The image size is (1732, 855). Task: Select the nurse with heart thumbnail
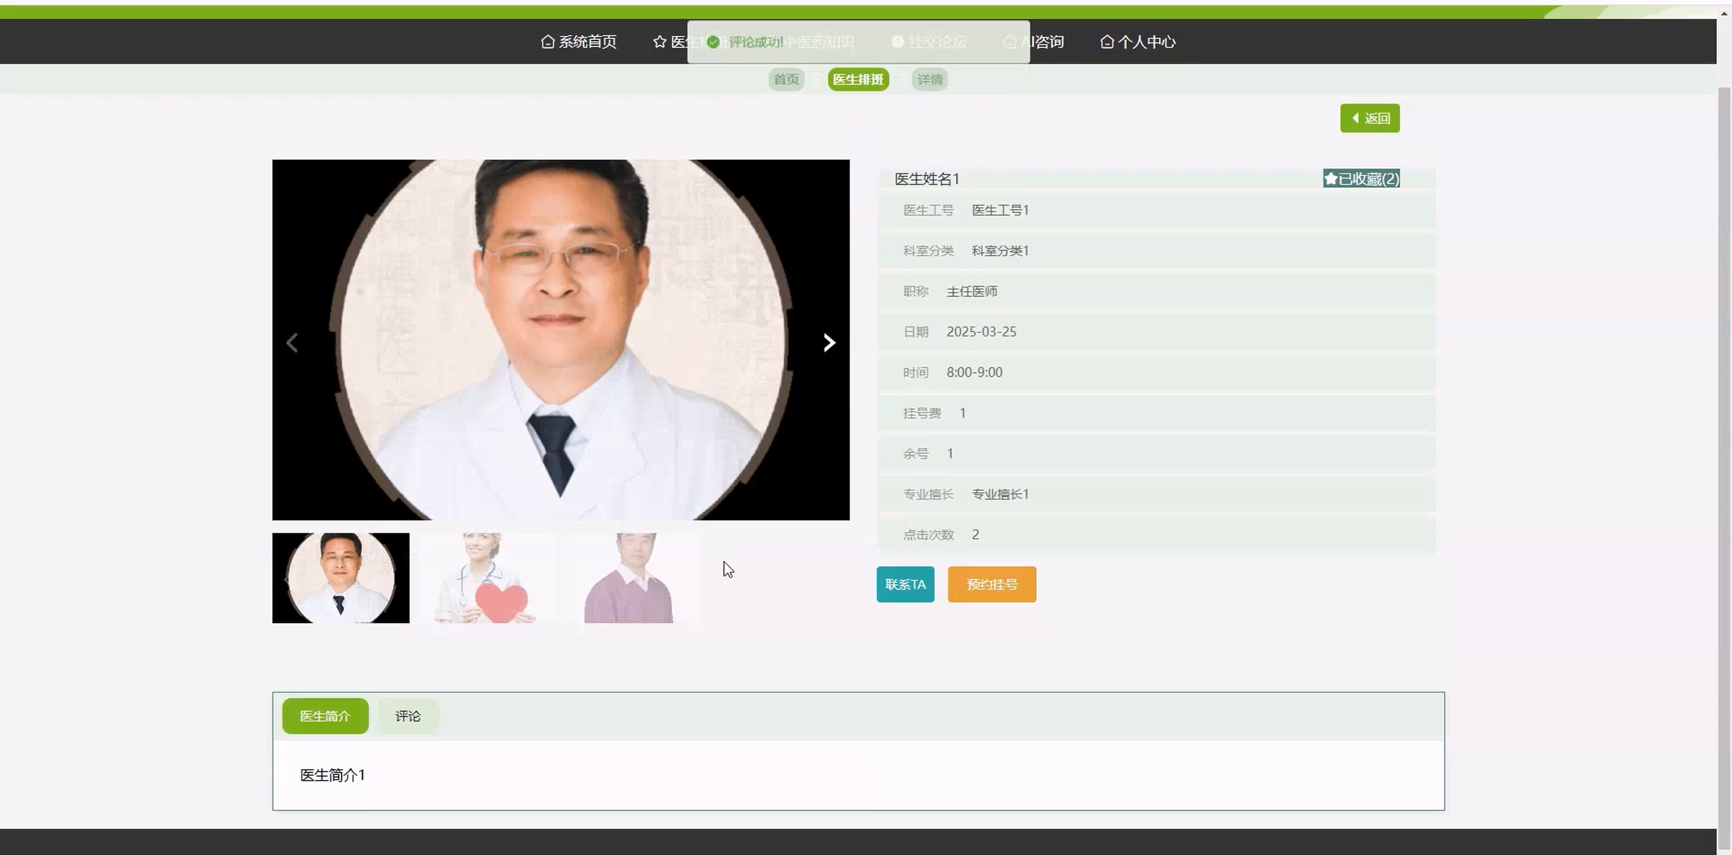click(486, 578)
